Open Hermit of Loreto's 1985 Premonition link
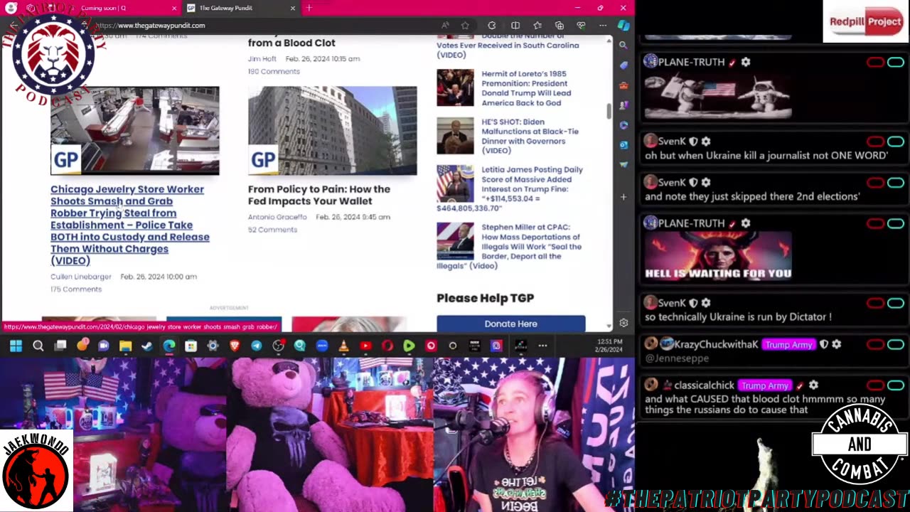Screen dimensions: 910x512 tap(526, 88)
